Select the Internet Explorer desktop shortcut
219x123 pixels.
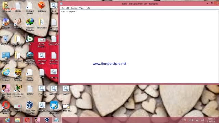(6, 74)
